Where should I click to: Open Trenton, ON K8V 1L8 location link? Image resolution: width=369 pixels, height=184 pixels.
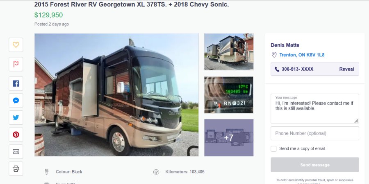pyautogui.click(x=302, y=55)
